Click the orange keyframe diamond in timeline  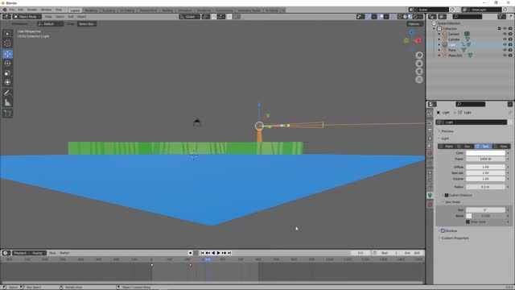coord(191,265)
